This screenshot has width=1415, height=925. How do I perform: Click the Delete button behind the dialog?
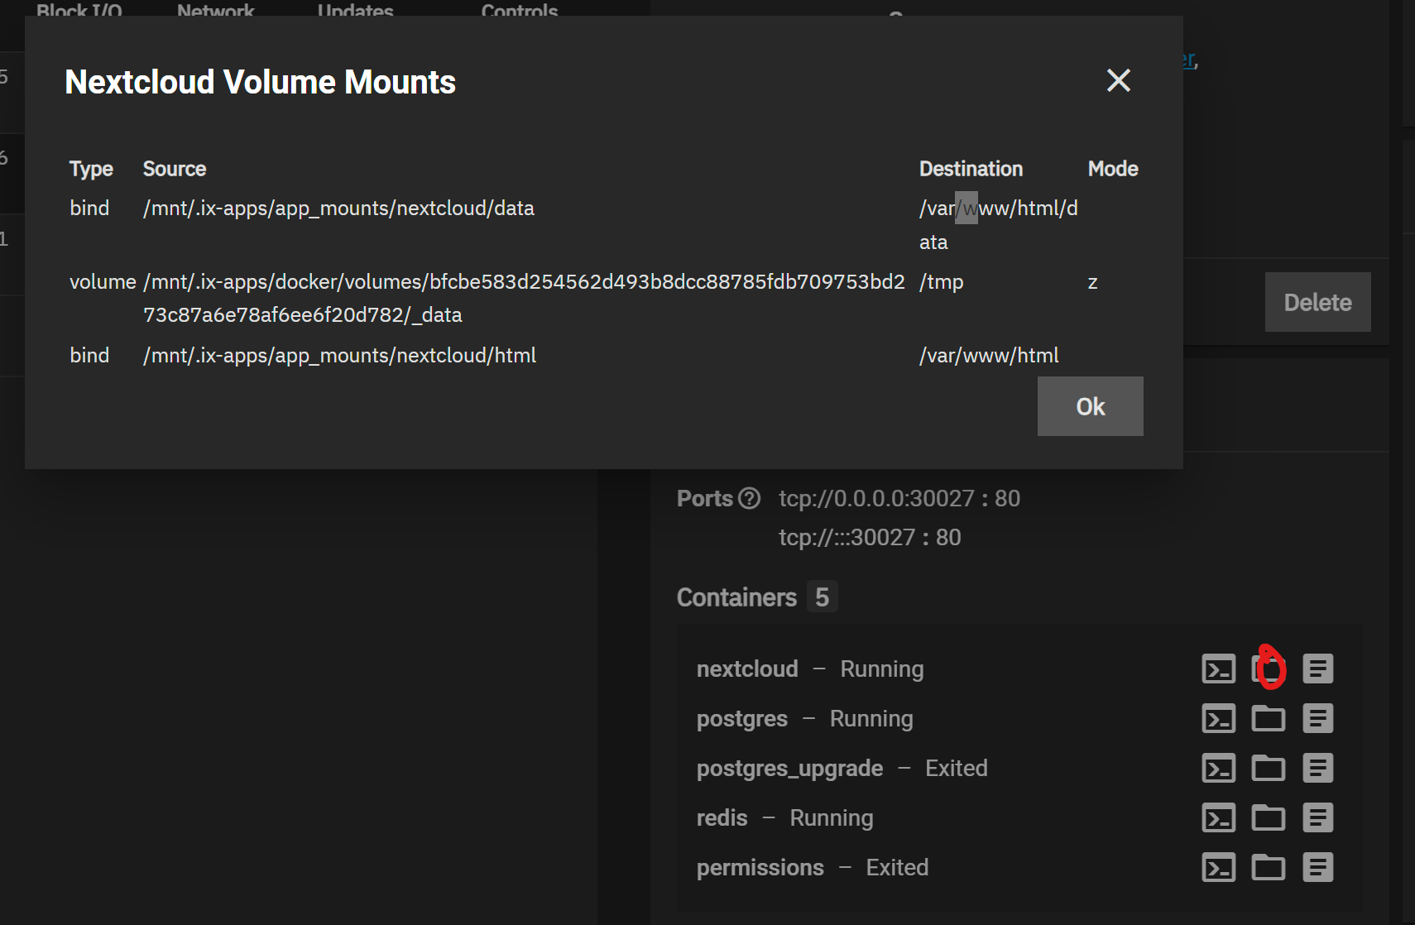(1317, 302)
